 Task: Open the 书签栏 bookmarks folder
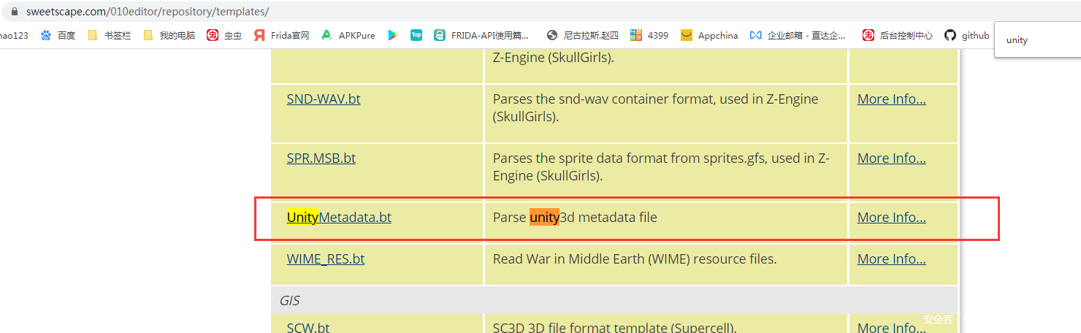110,35
